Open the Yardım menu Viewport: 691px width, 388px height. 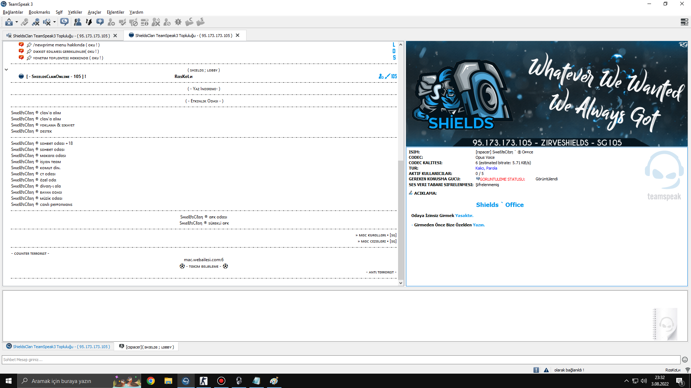pyautogui.click(x=136, y=12)
